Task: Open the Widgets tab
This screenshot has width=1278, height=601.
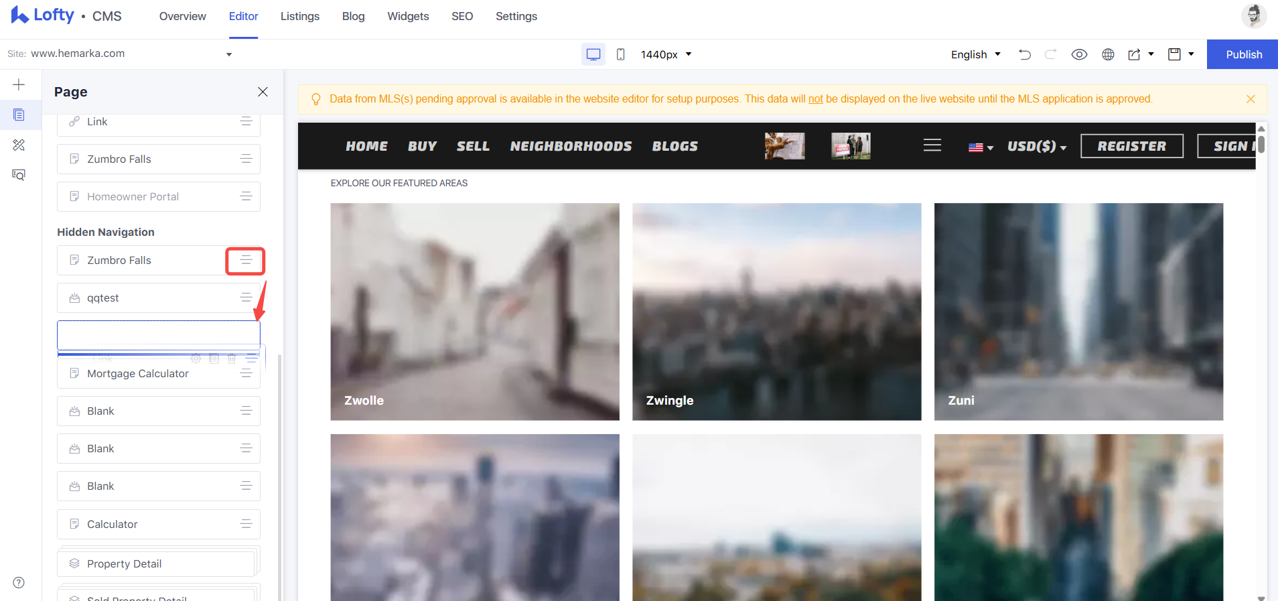Action: click(408, 16)
